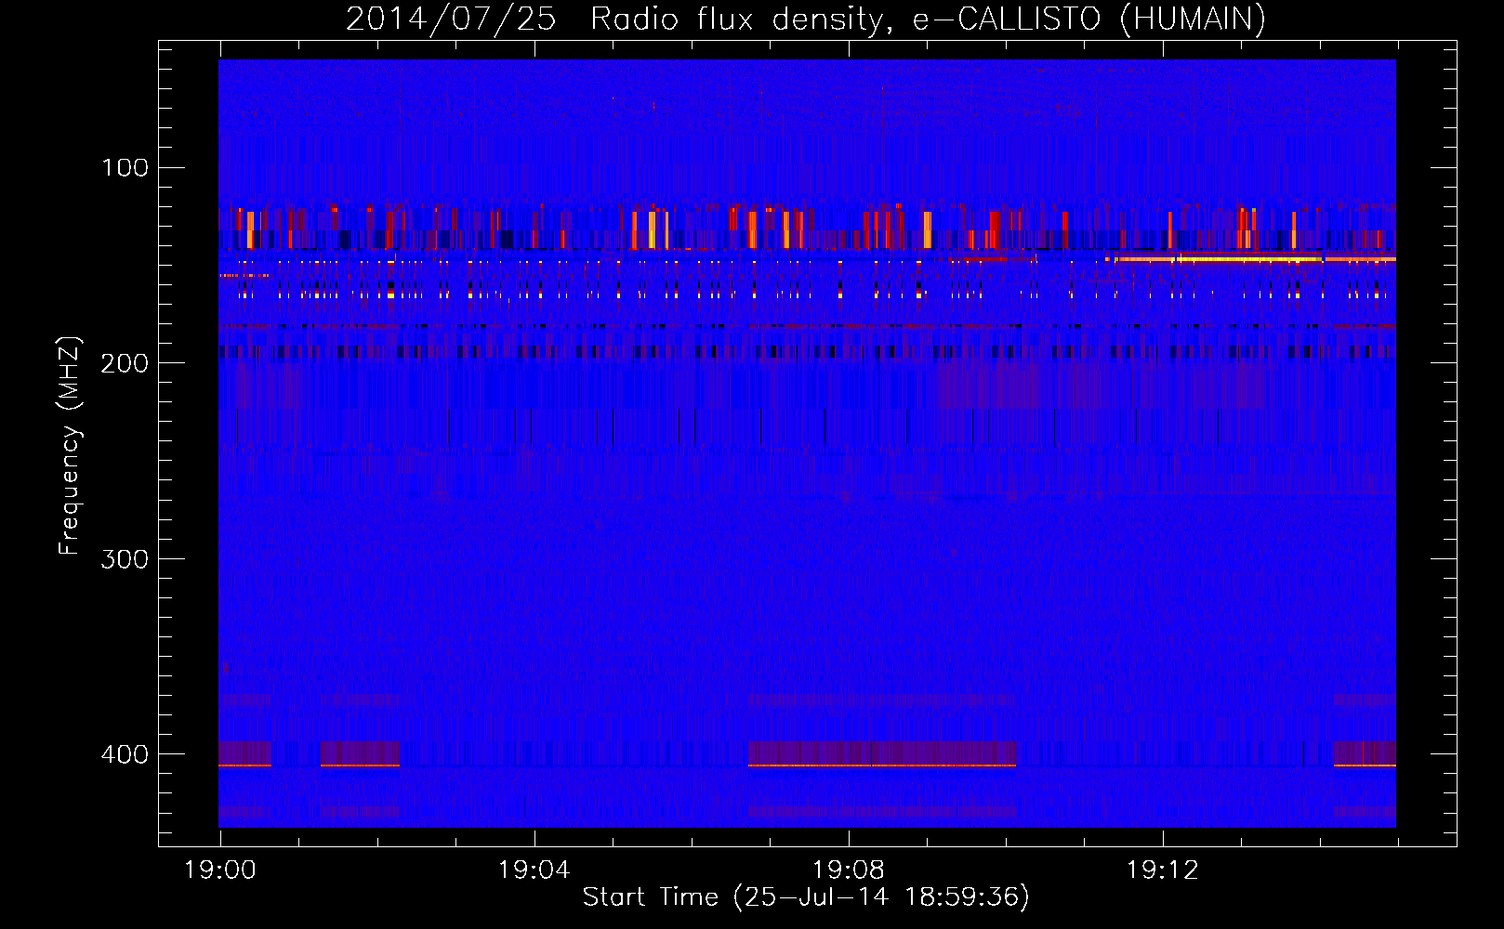Click the 400 frequency tick label
The height and width of the screenshot is (929, 1504).
[x=125, y=754]
